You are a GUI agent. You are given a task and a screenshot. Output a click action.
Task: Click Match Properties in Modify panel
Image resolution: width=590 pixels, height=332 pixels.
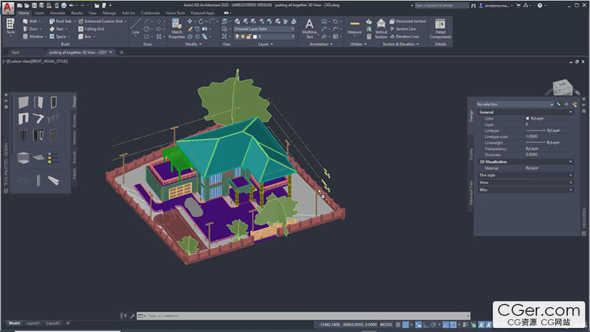click(x=176, y=28)
